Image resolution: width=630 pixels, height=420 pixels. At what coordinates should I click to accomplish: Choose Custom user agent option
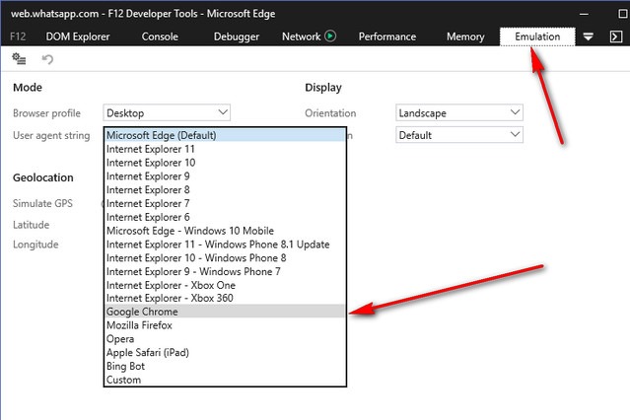coord(225,380)
